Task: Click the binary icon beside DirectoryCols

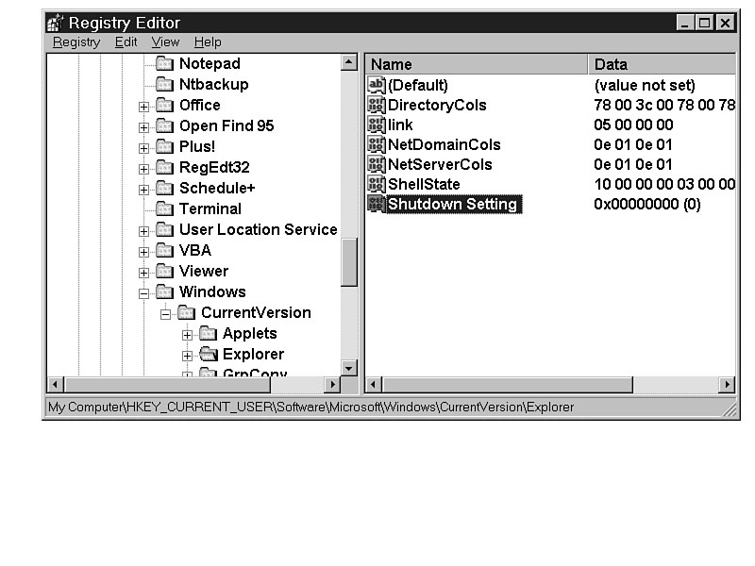Action: pos(377,106)
